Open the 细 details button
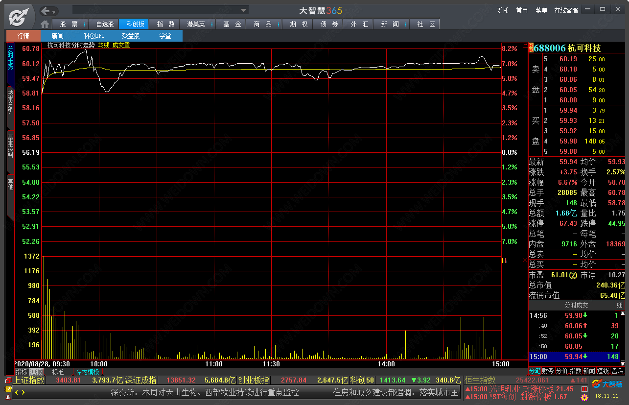The image size is (629, 405). pos(620,305)
